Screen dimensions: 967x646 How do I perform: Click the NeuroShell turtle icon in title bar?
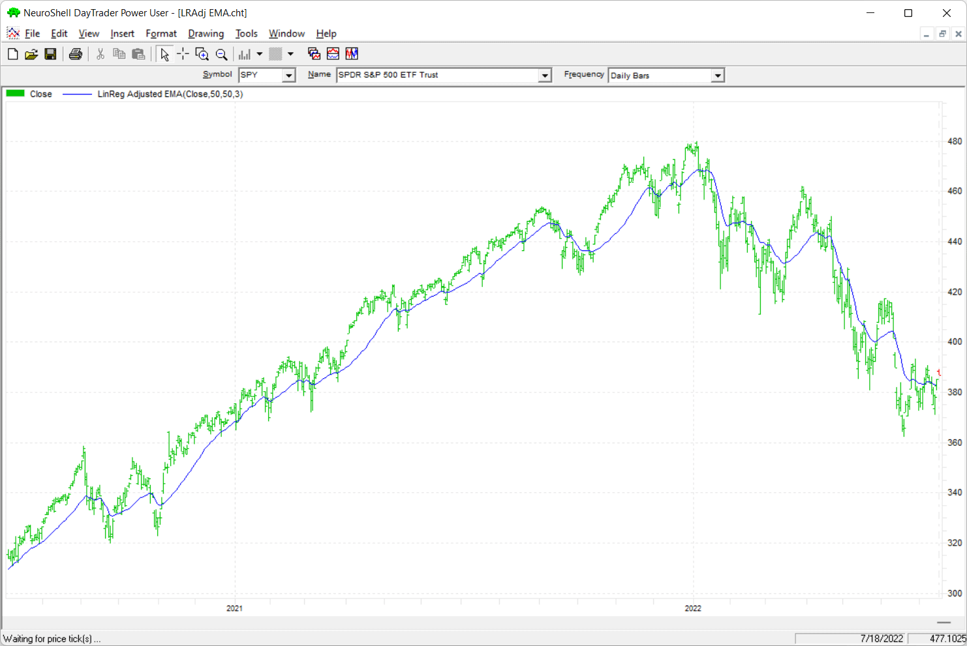point(13,12)
